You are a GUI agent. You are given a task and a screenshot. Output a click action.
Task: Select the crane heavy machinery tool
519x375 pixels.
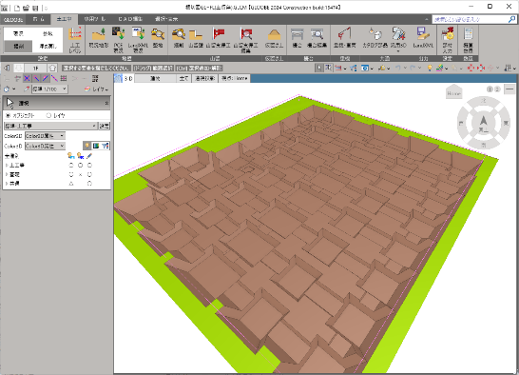tap(344, 37)
